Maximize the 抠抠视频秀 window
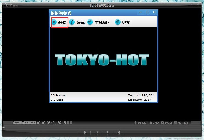204x140 pixels. point(147,12)
